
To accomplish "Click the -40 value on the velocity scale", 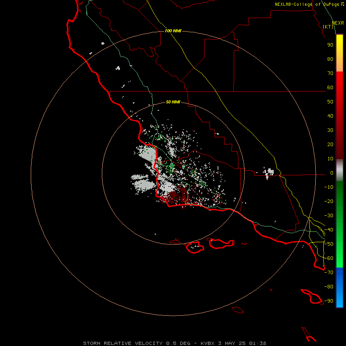I will point(329,230).
